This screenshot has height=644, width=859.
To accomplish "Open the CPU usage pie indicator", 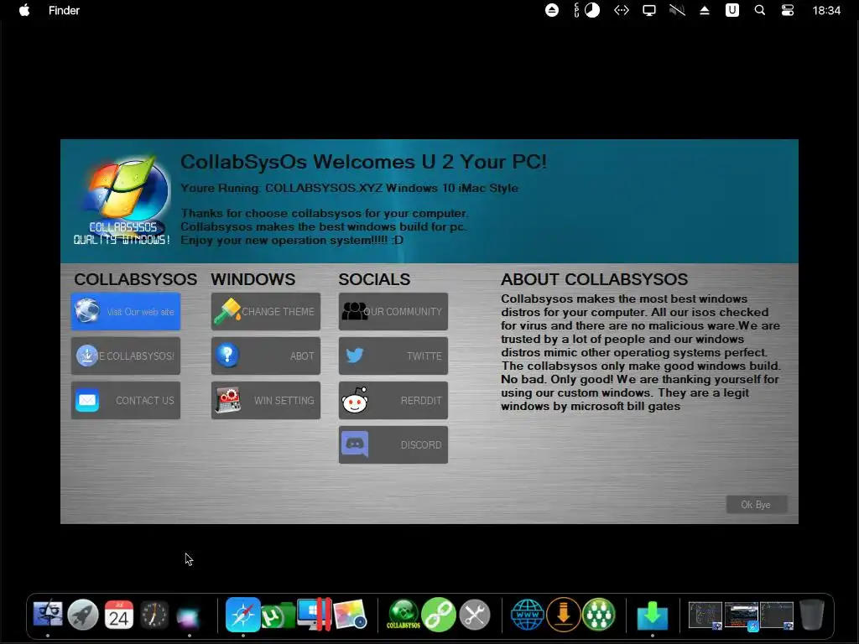I will point(592,10).
